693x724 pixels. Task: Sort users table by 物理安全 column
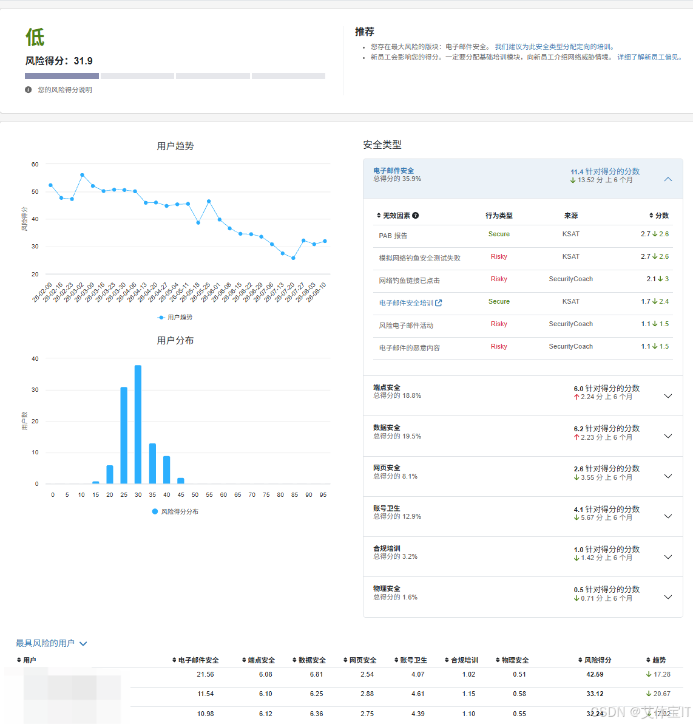(512, 660)
